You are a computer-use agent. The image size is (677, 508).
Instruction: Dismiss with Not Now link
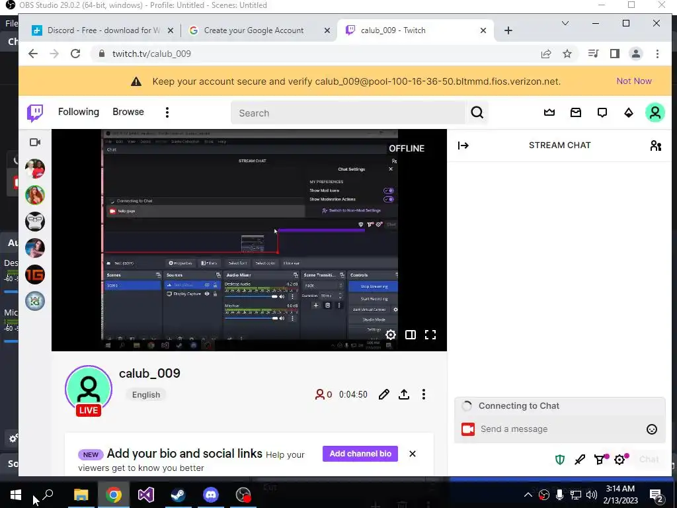tap(634, 81)
